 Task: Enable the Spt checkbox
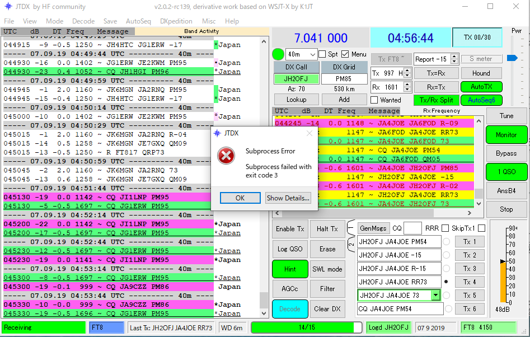pyautogui.click(x=322, y=54)
